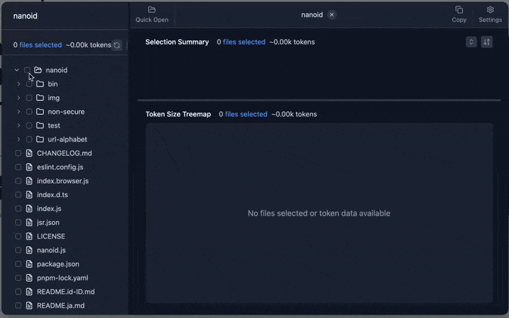Screen dimensions: 509x318
Task: Click the url-alphabet folder icon
Action: coord(40,139)
